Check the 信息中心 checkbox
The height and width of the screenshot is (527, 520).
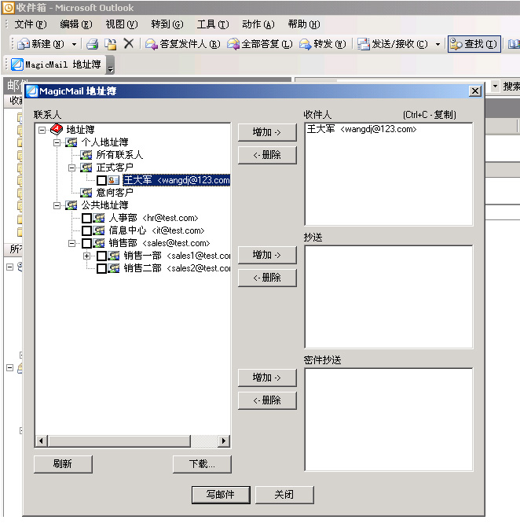pos(86,231)
